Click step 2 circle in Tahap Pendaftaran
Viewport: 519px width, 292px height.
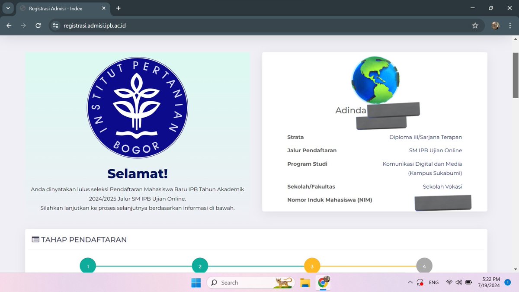pos(200,266)
